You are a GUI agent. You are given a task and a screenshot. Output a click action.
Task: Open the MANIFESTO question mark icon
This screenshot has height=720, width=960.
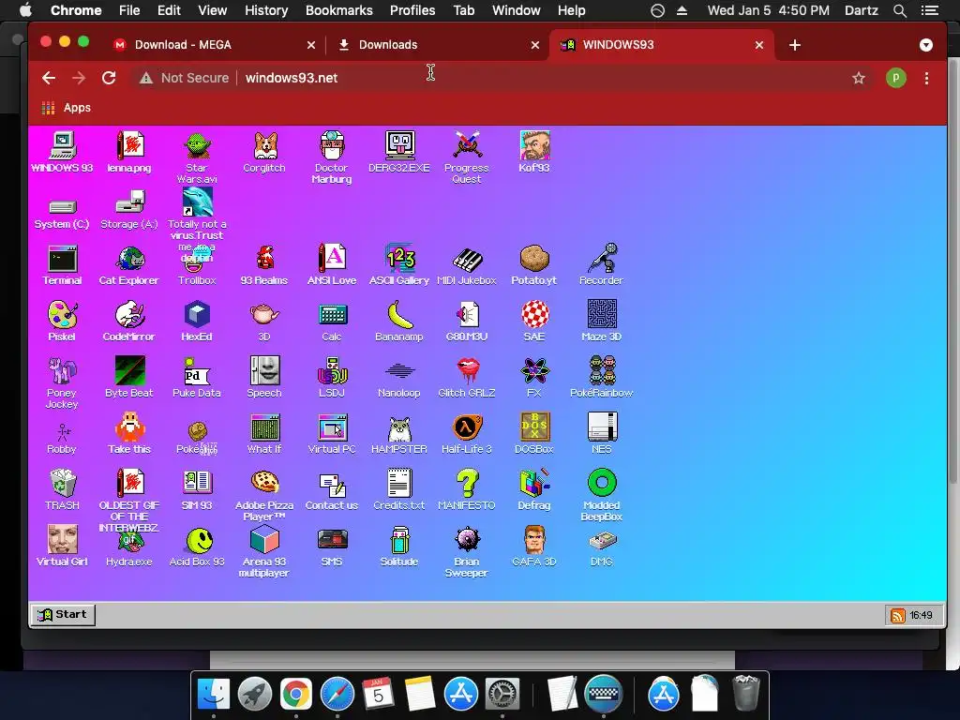467,490
